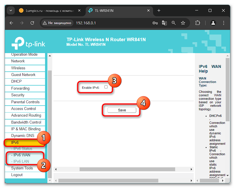Select the TL-WR841N tab

(x=119, y=11)
